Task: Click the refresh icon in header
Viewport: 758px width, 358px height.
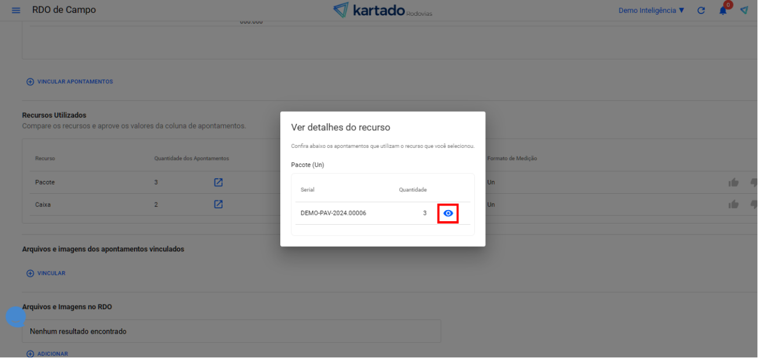Action: click(x=701, y=10)
